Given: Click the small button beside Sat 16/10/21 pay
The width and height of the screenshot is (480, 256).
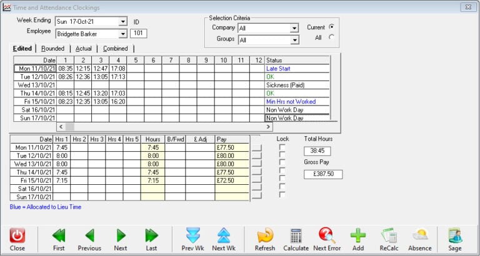Looking at the screenshot, I should pos(257,187).
